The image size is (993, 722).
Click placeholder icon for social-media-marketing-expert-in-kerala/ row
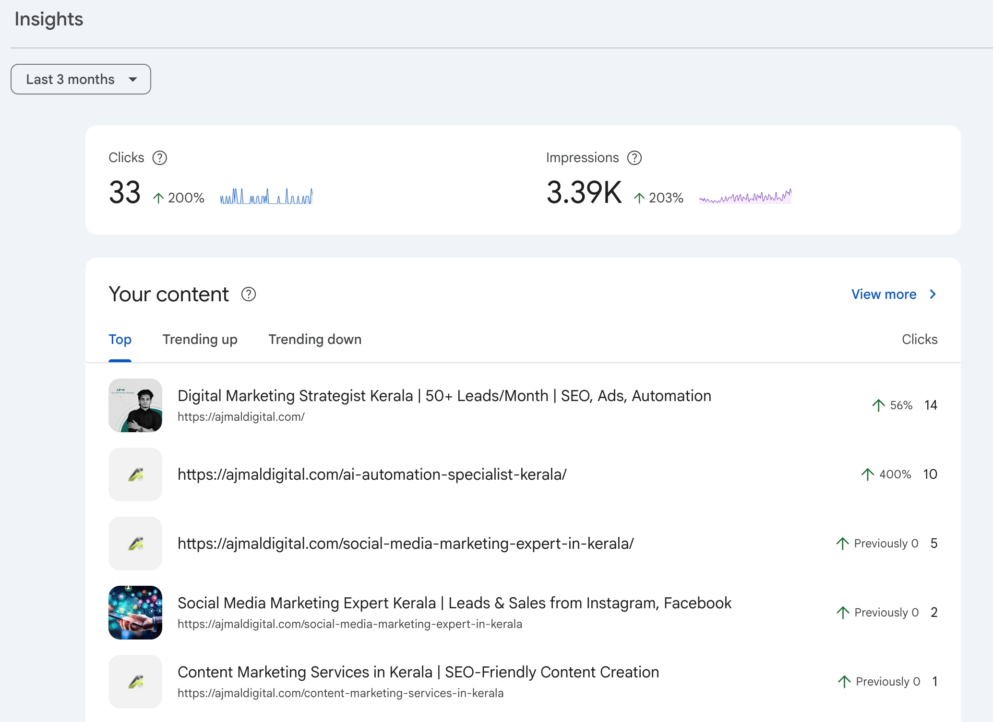click(x=135, y=544)
